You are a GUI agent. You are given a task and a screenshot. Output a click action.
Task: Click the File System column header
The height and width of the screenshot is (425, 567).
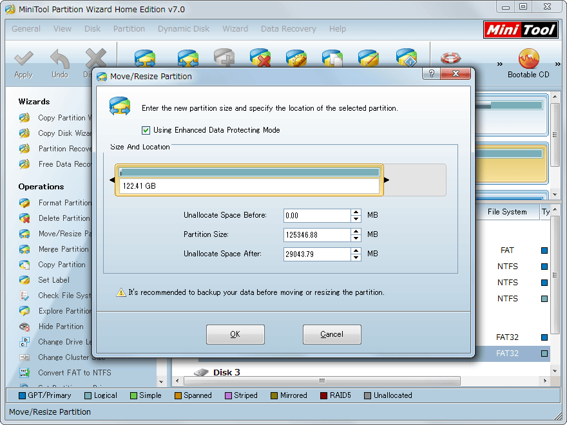tap(507, 212)
